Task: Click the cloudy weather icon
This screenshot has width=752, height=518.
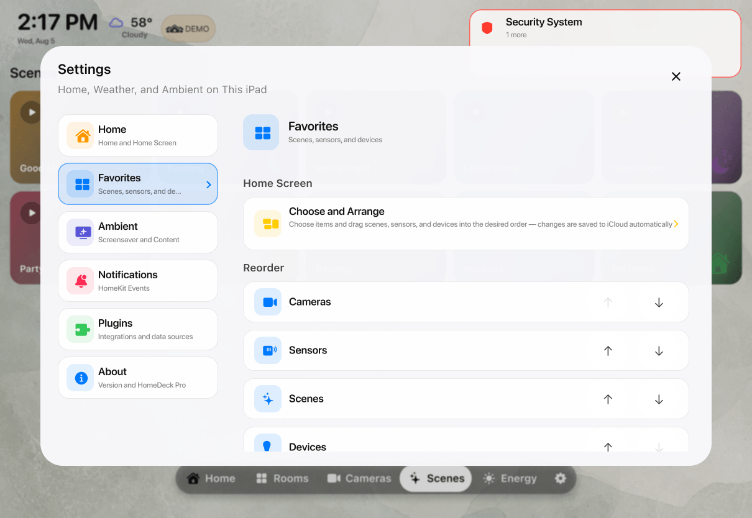Action: tap(116, 23)
